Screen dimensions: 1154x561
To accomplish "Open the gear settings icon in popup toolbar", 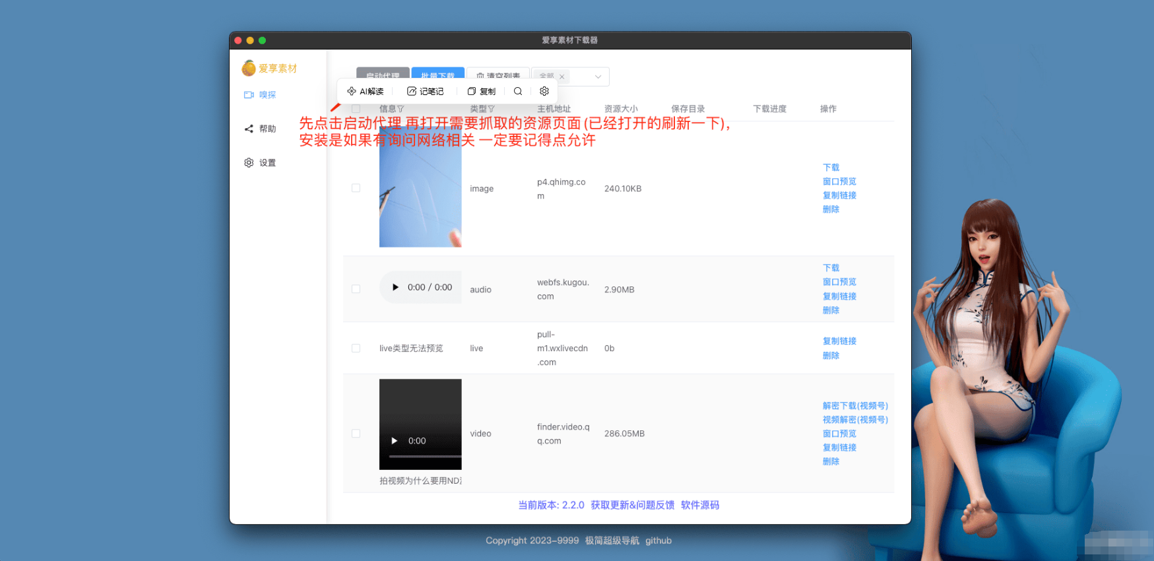I will coord(544,91).
